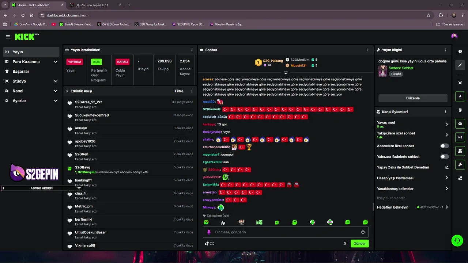This screenshot has width=468, height=263.
Task: Open Yavaş mod settings chevron
Action: click(446, 124)
